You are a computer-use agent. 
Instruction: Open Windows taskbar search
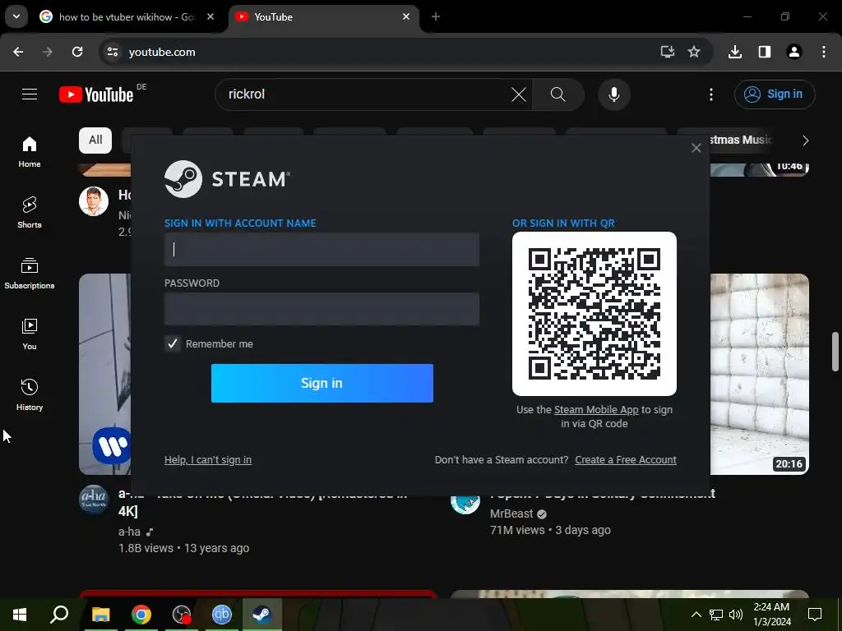(59, 615)
